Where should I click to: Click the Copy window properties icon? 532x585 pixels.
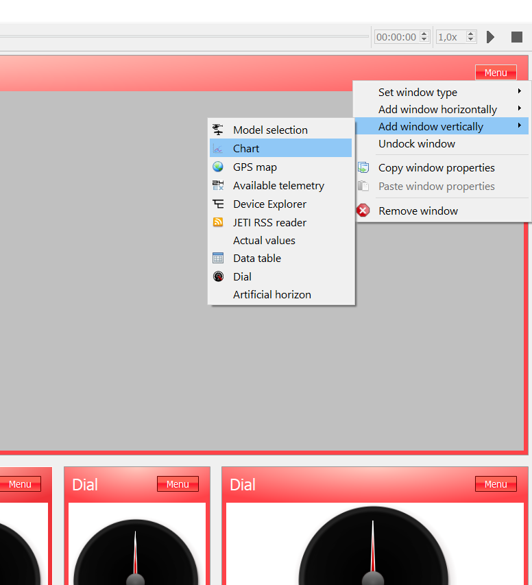[363, 167]
